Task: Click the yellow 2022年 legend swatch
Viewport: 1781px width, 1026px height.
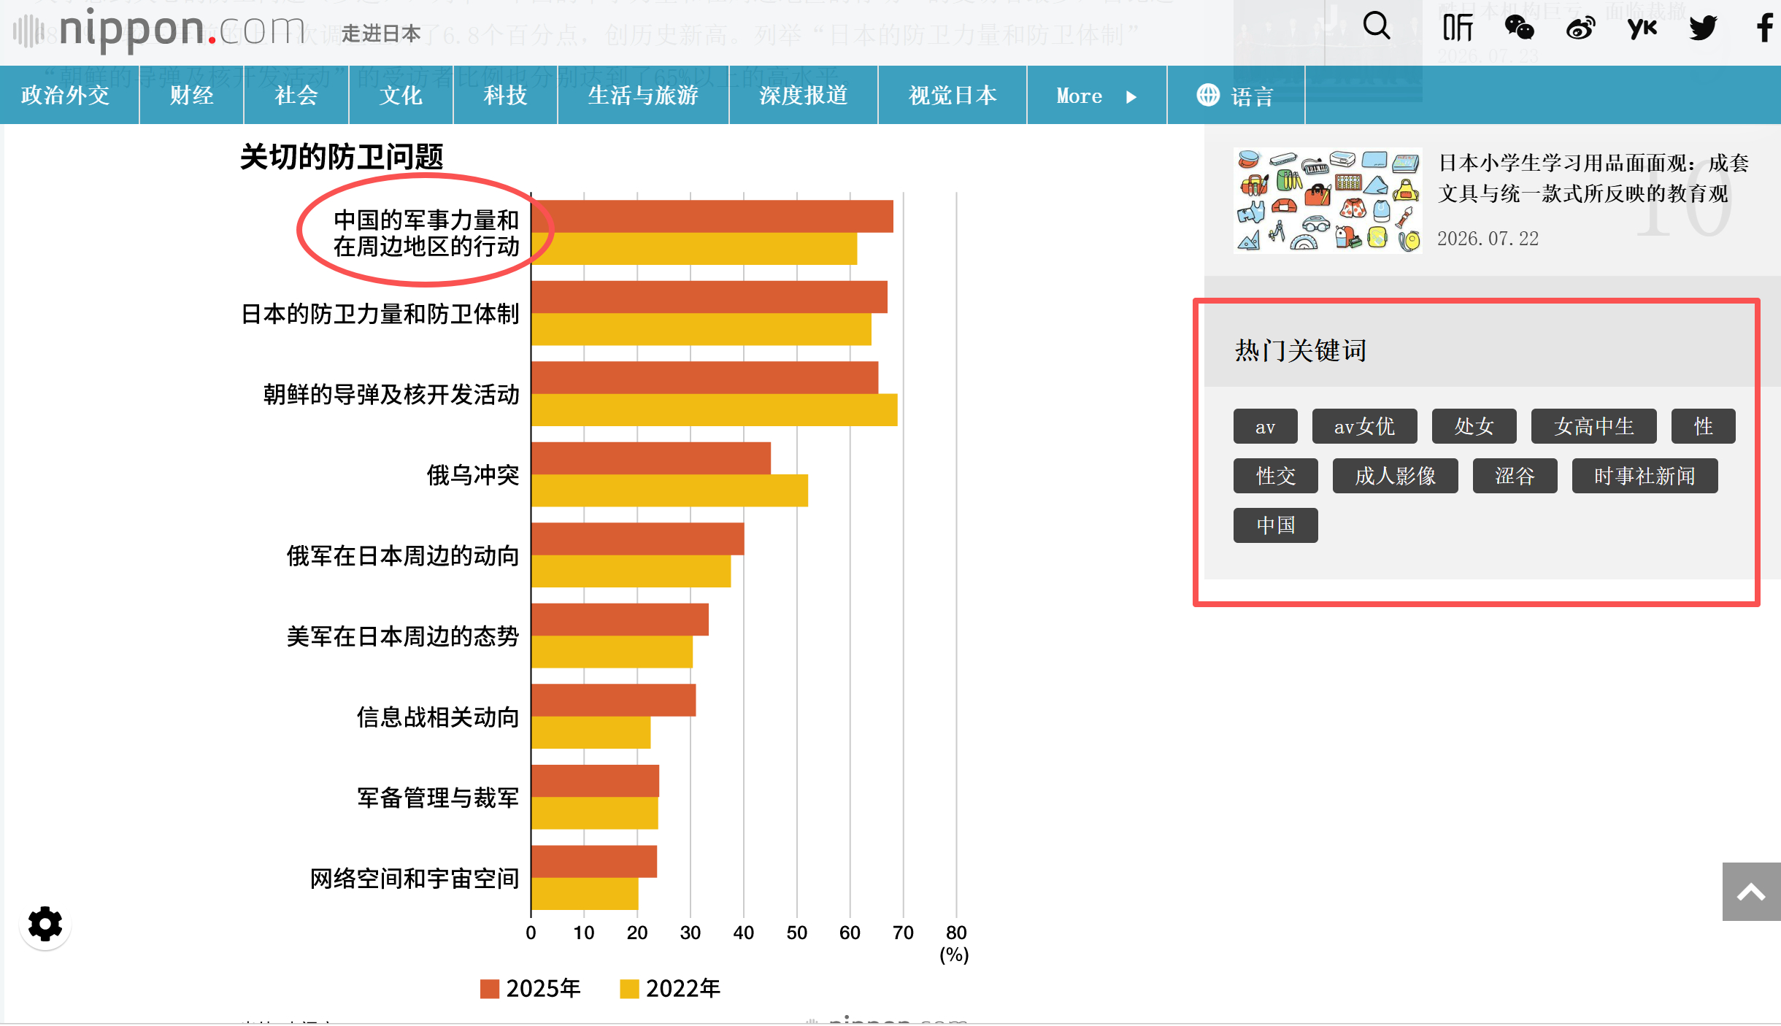Action: pyautogui.click(x=628, y=989)
